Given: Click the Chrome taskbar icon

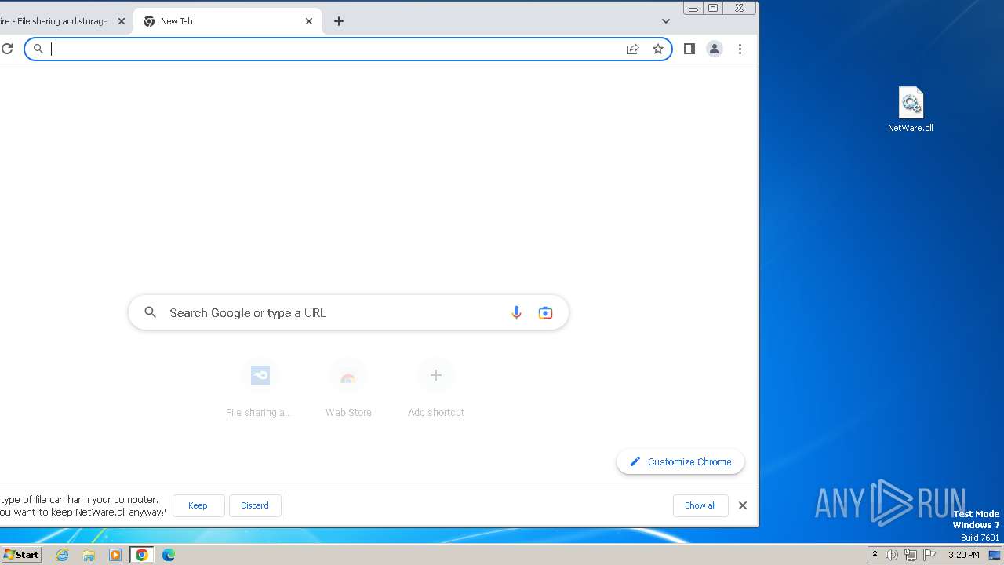Looking at the screenshot, I should [142, 555].
